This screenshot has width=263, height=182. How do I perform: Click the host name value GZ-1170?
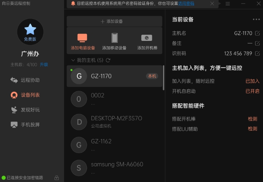coord(243,33)
